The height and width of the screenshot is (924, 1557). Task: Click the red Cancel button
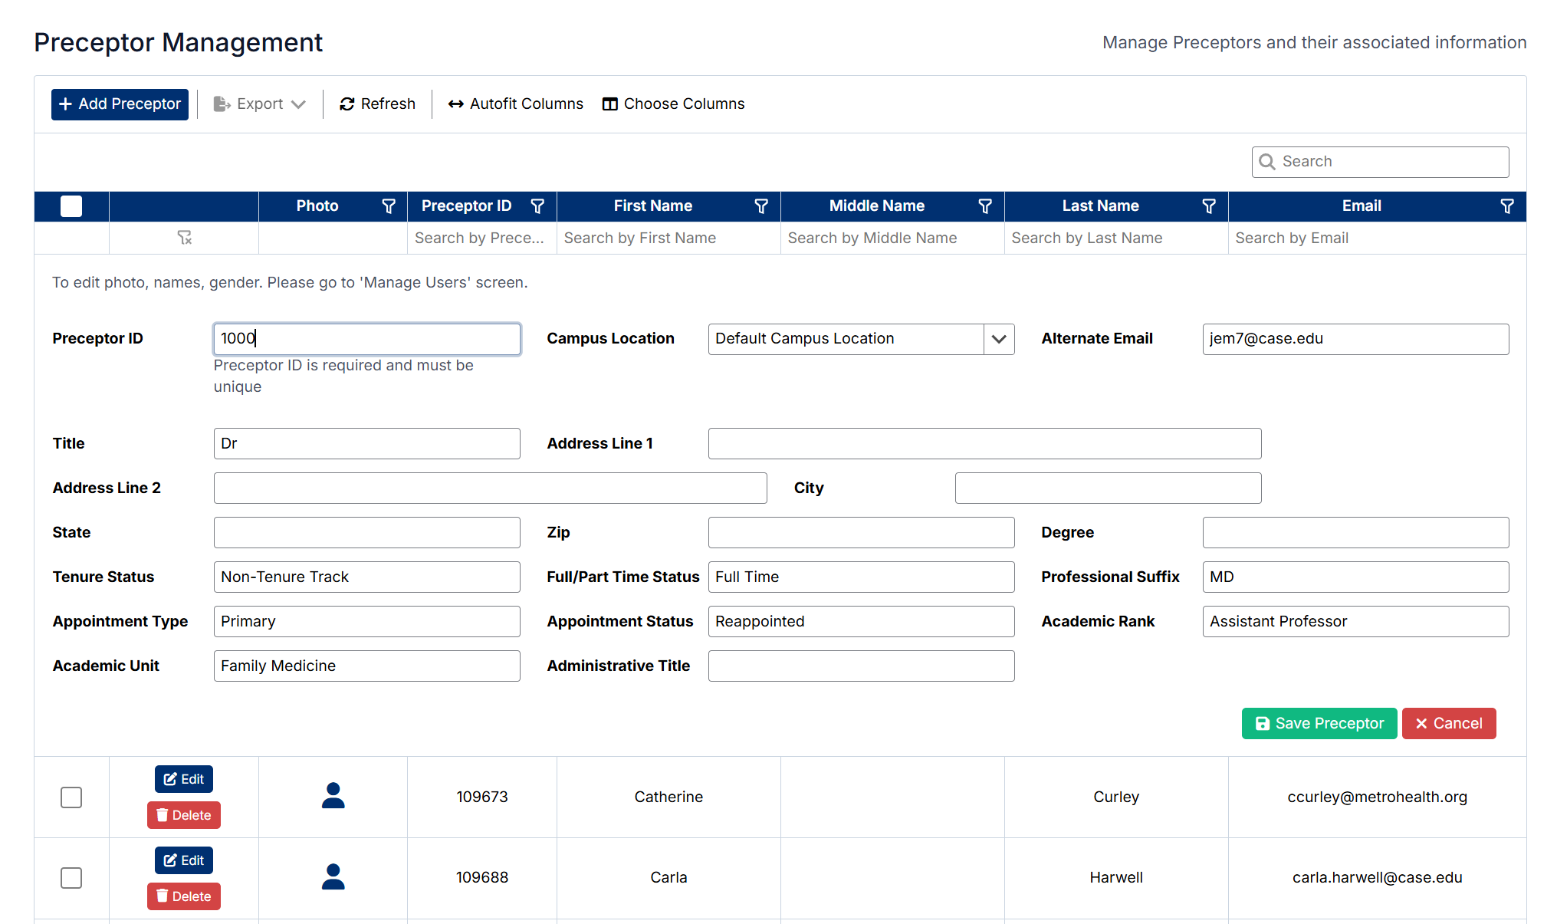1448,723
